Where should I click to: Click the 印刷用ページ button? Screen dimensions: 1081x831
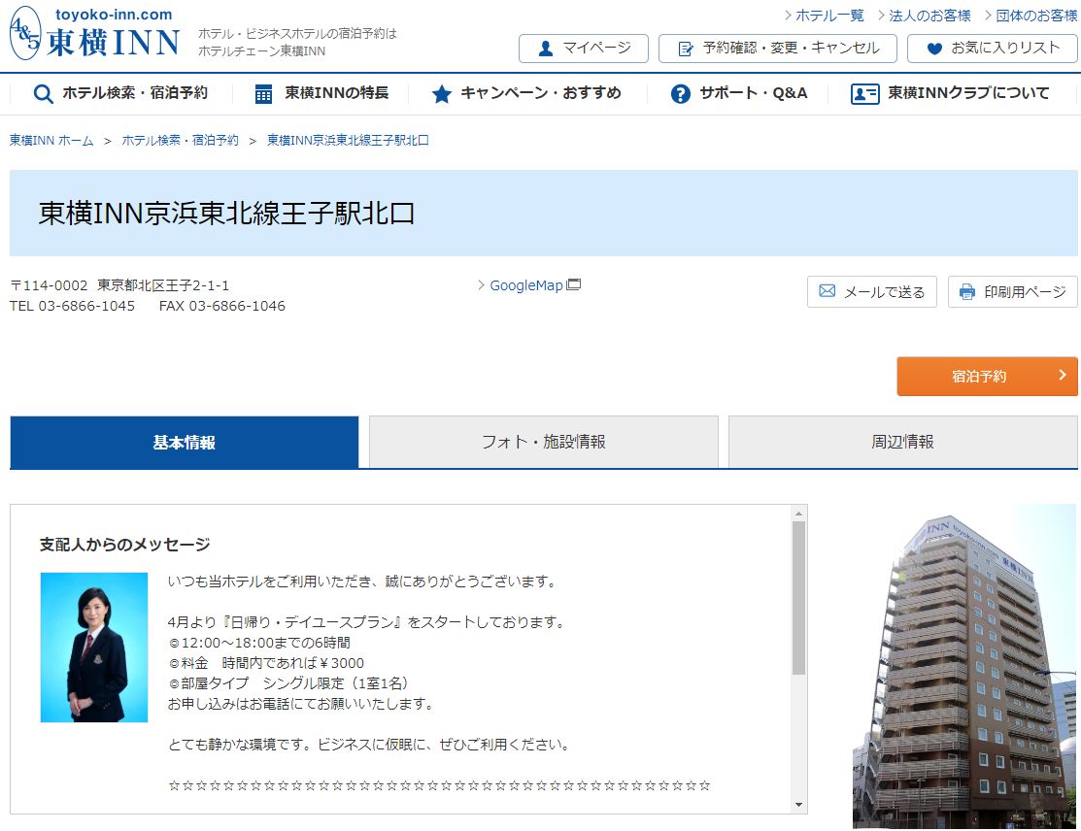(x=1013, y=291)
